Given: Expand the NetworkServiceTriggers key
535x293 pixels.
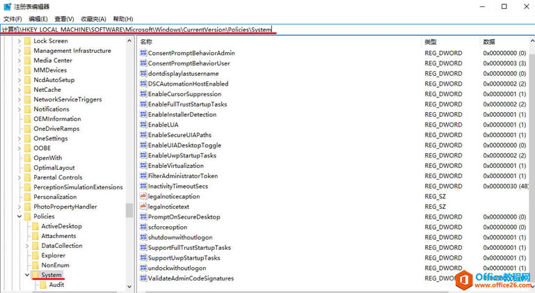Looking at the screenshot, I should [19, 100].
